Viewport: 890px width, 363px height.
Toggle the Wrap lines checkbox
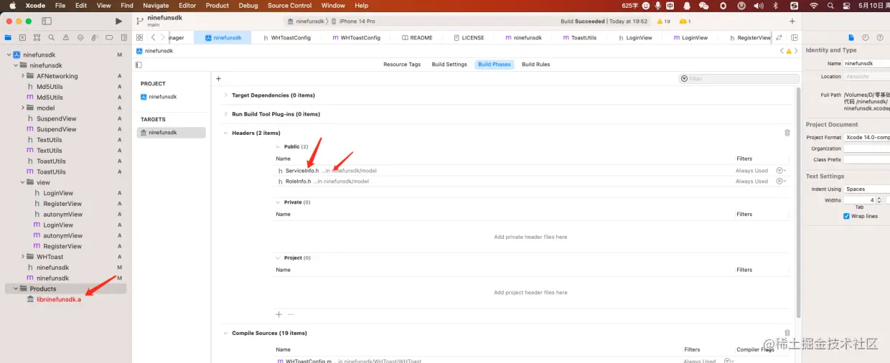pos(846,216)
